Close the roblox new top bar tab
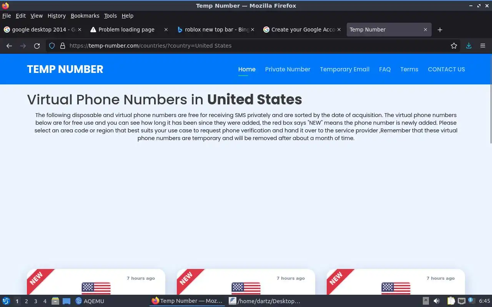Image resolution: width=492 pixels, height=307 pixels. (253, 30)
